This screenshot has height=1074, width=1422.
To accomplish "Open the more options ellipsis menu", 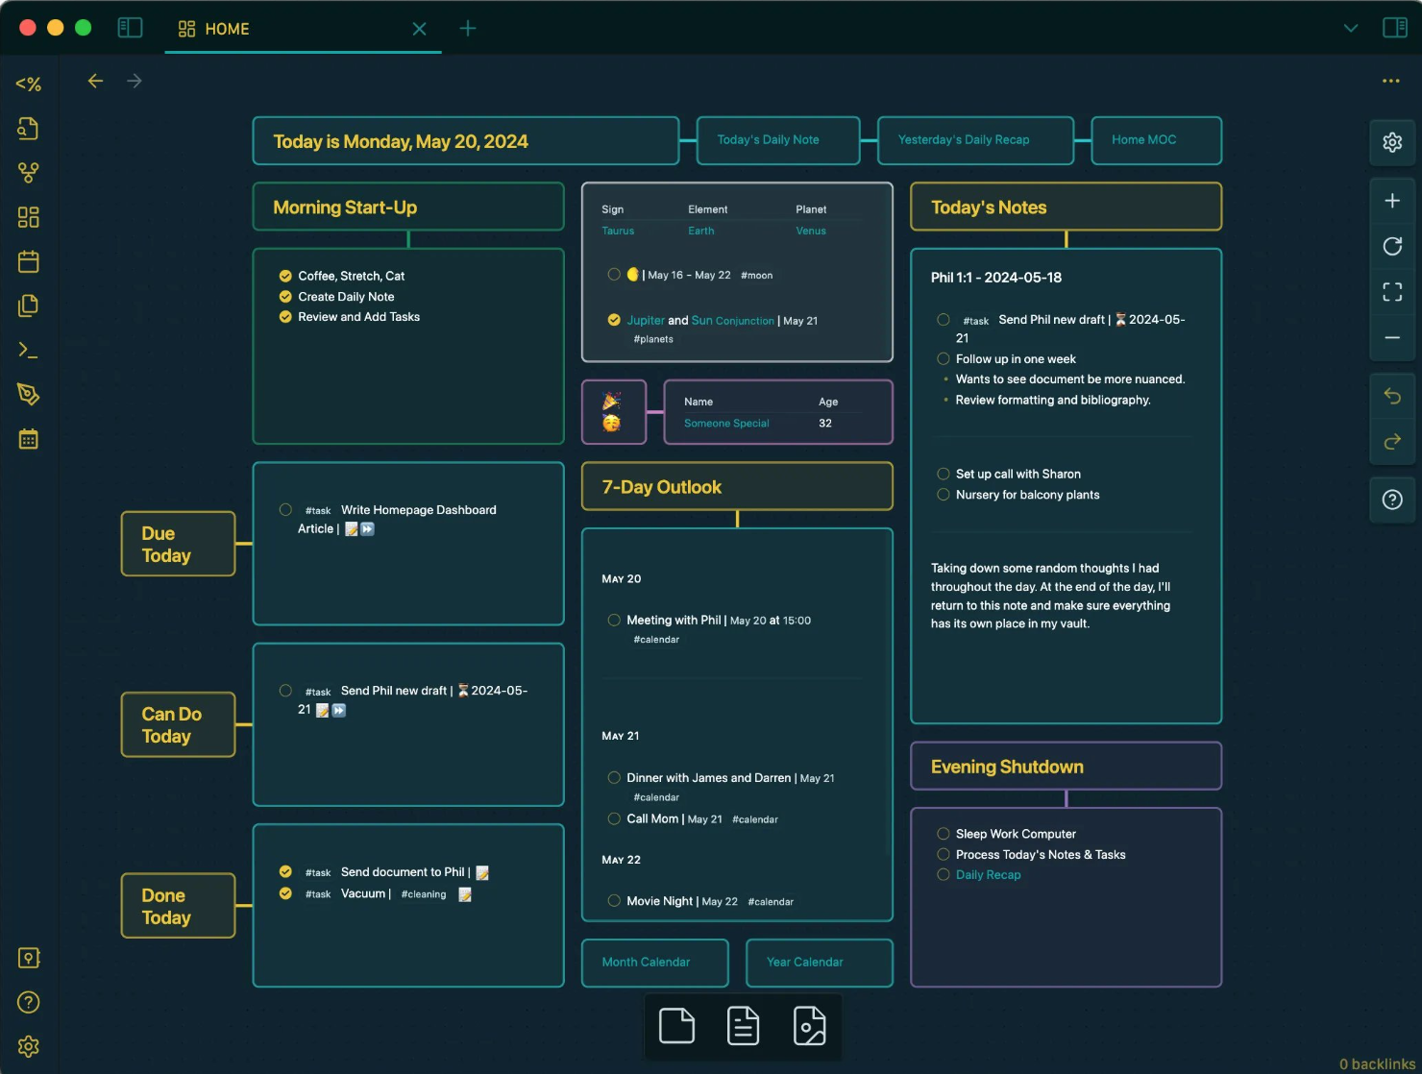I will tap(1390, 81).
